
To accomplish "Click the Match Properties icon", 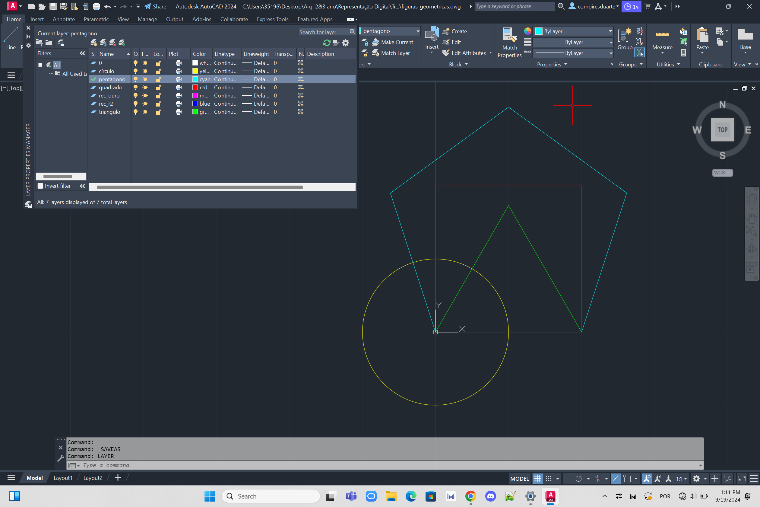I will point(510,35).
